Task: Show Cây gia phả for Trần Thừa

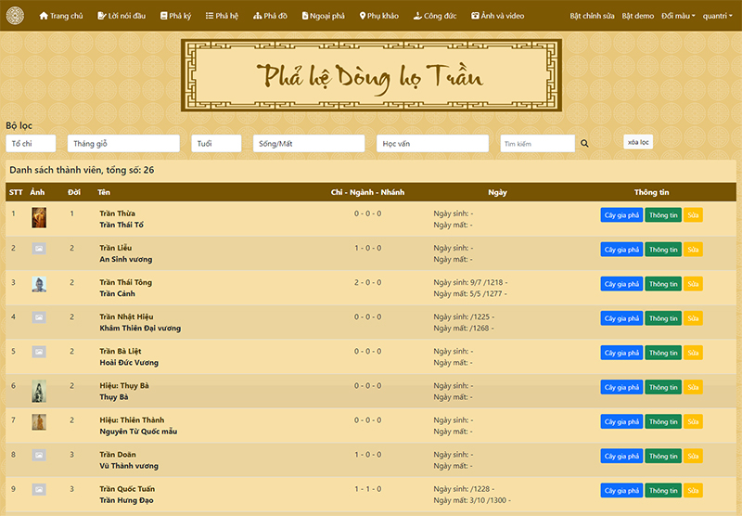Action: pyautogui.click(x=620, y=214)
